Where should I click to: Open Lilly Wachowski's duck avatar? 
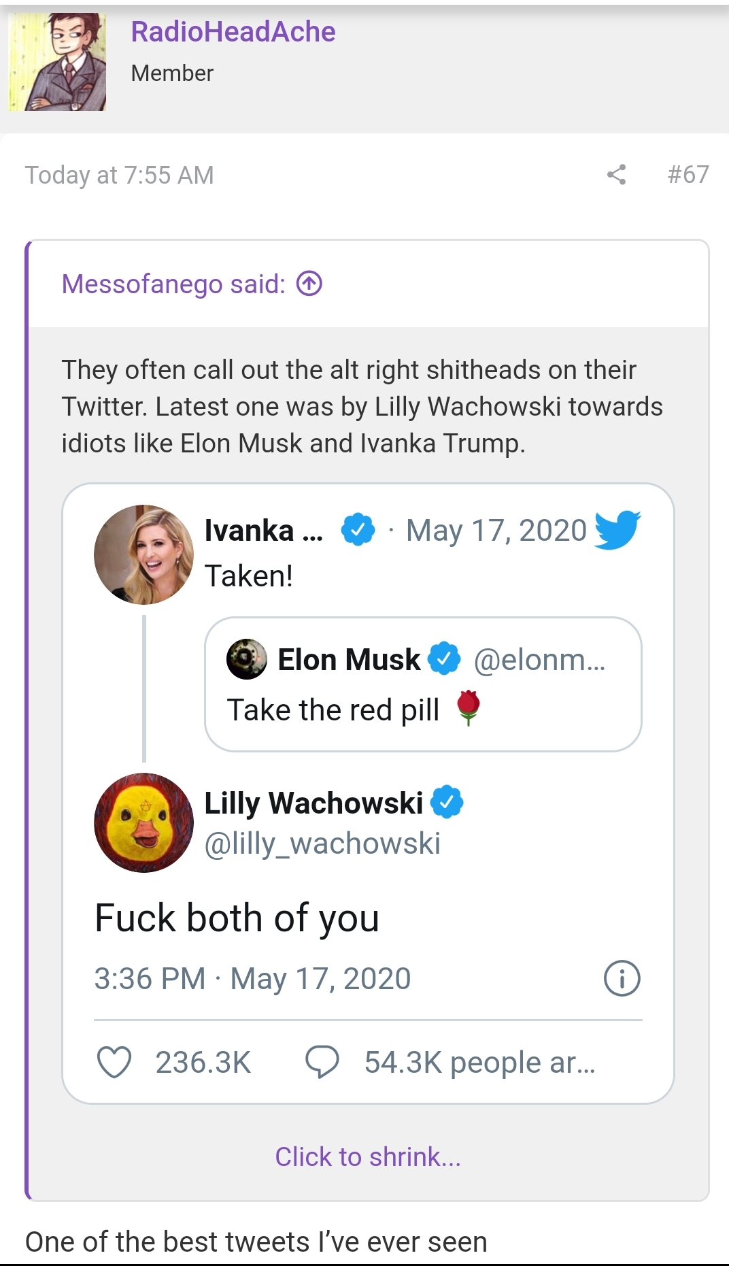point(143,822)
